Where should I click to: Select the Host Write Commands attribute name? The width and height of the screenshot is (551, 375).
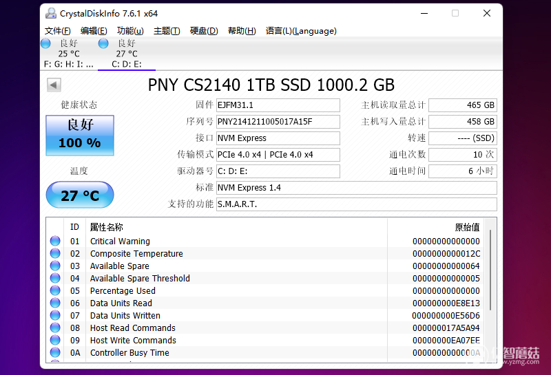133,340
